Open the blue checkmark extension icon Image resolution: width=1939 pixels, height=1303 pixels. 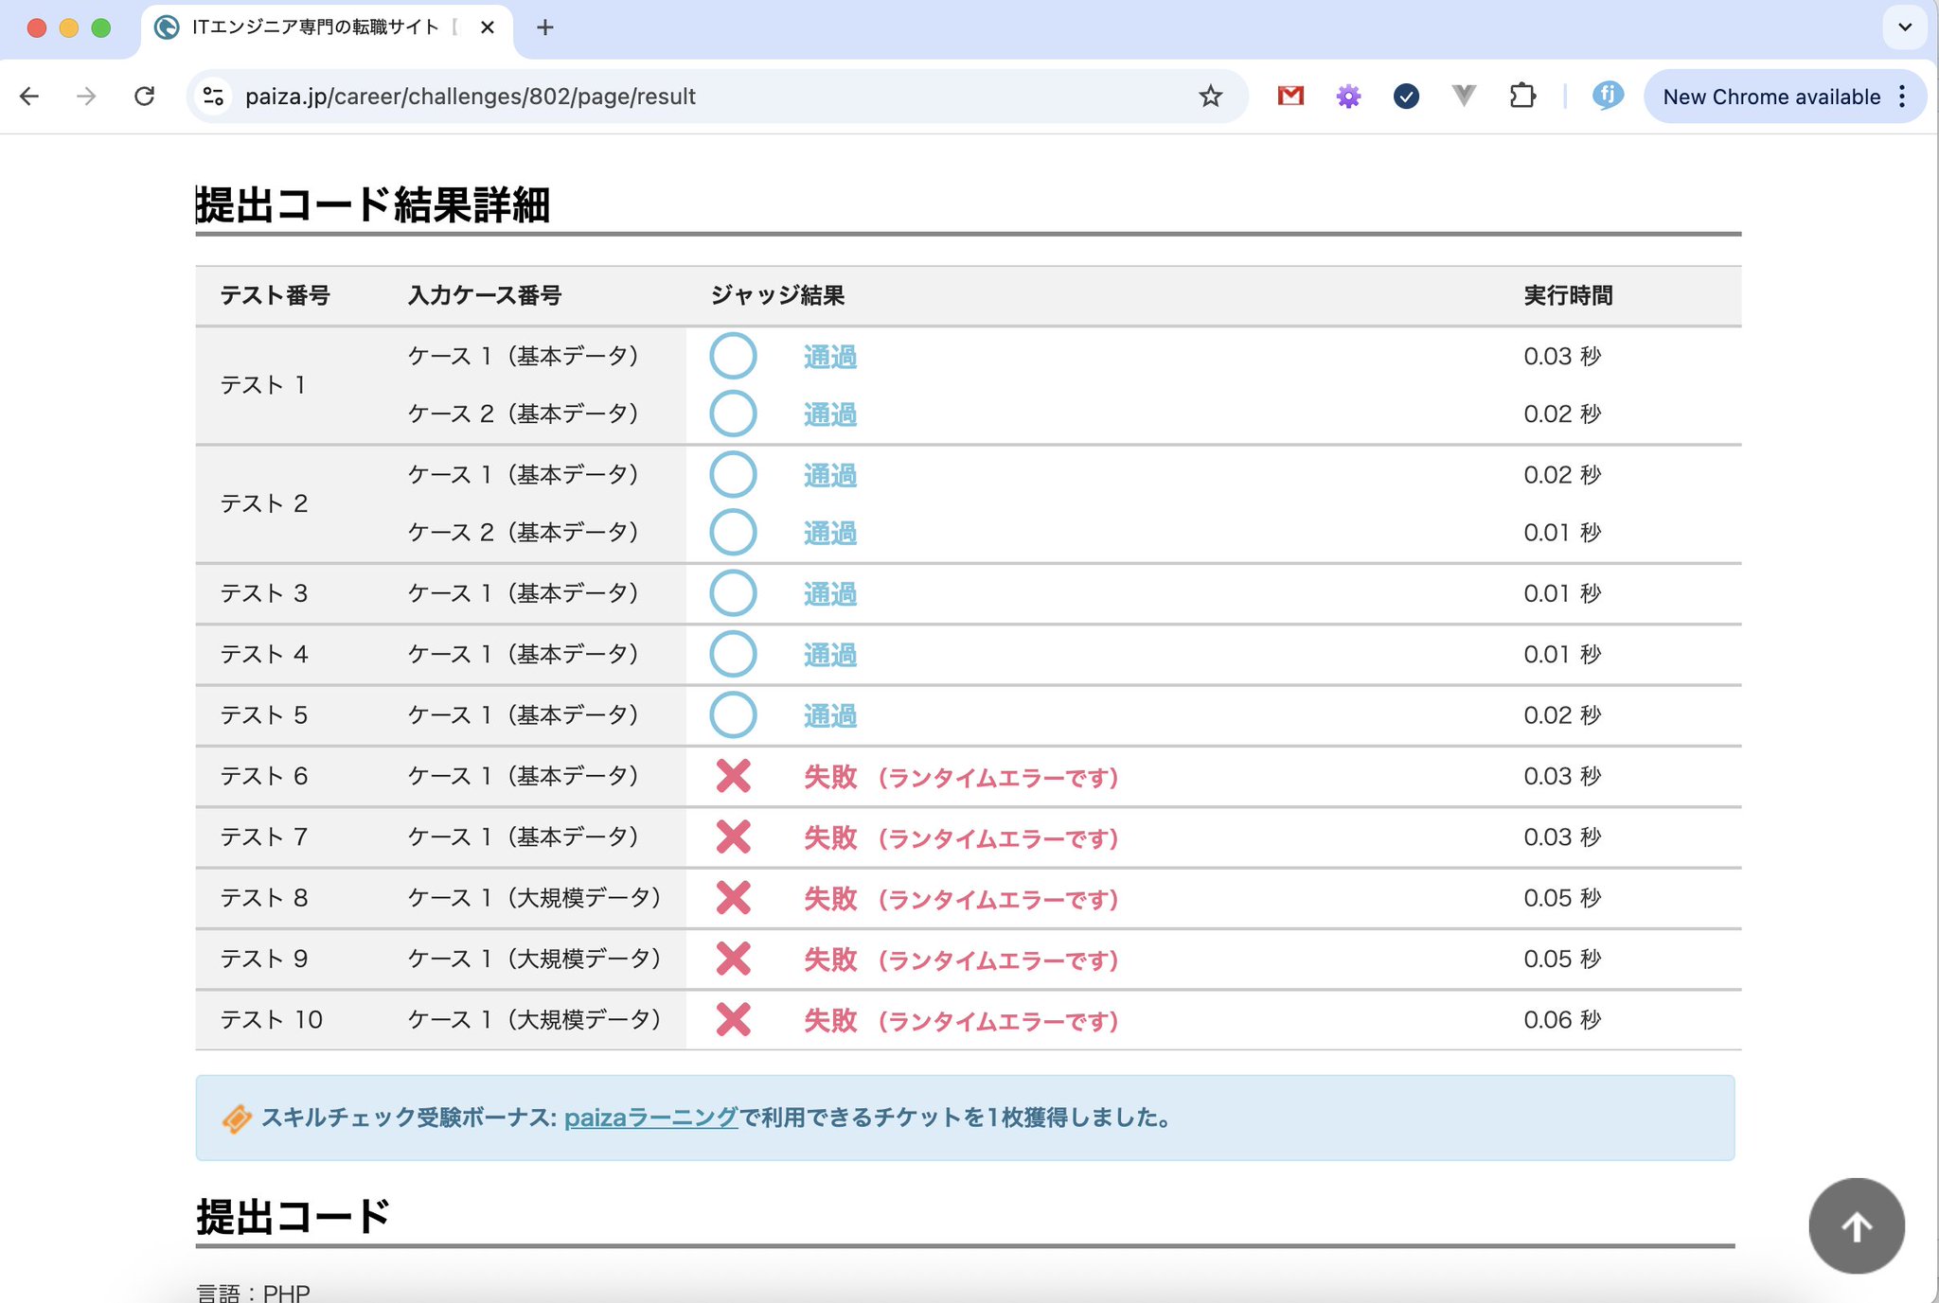tap(1406, 96)
